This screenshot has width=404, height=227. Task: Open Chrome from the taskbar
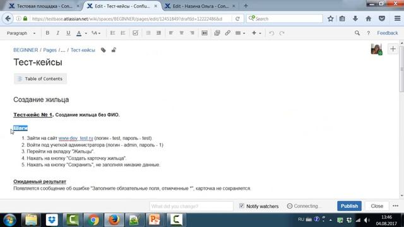click(93, 220)
